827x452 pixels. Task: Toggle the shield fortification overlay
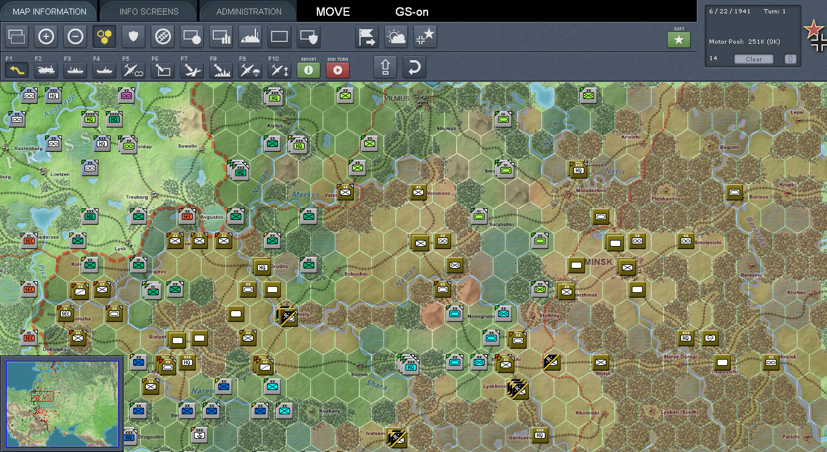click(x=133, y=37)
